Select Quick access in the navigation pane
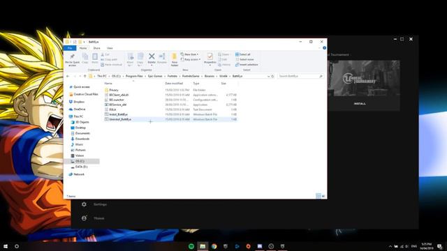This screenshot has width=447, height=251. [x=82, y=86]
